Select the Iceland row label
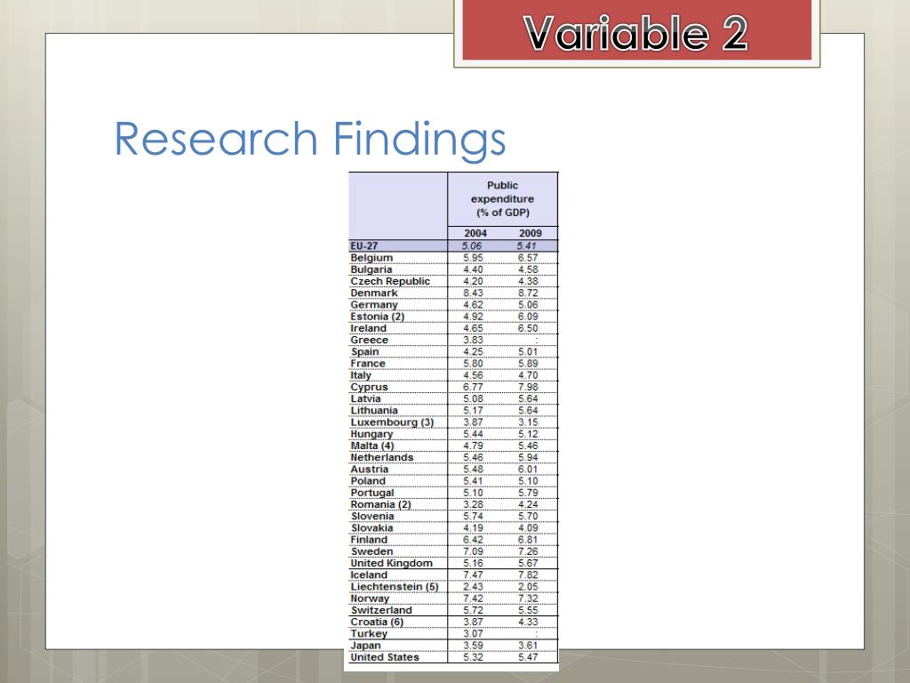 click(369, 575)
